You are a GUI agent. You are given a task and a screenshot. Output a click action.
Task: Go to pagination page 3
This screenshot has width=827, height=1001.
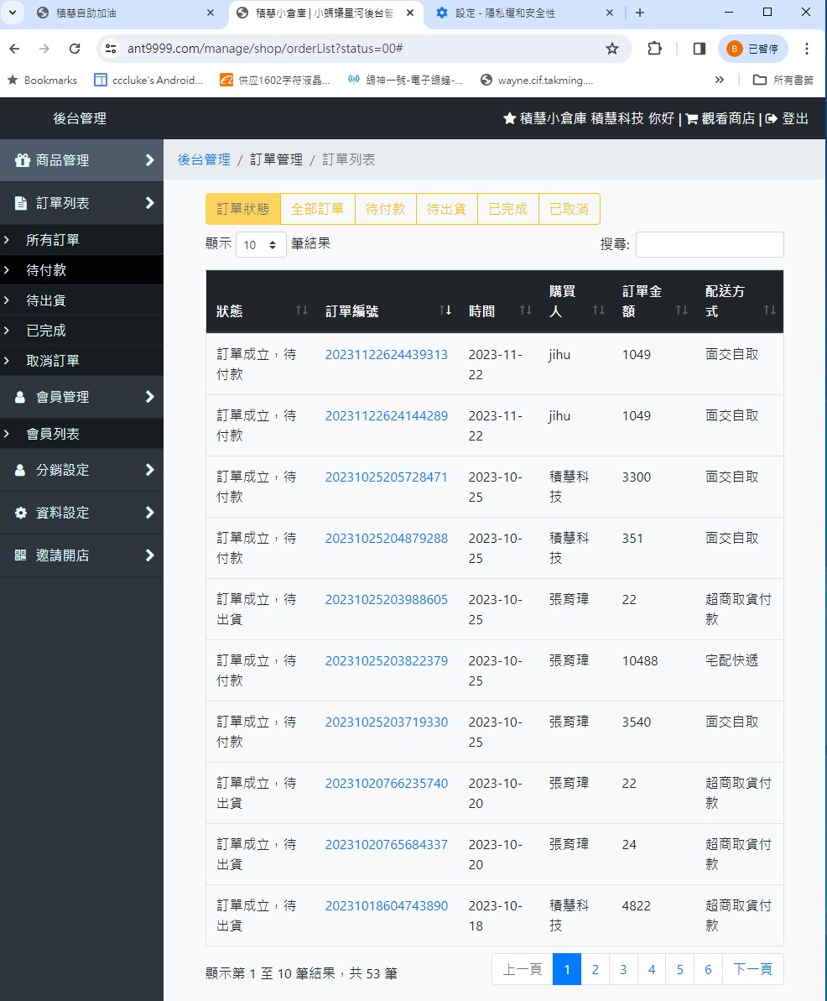click(623, 969)
